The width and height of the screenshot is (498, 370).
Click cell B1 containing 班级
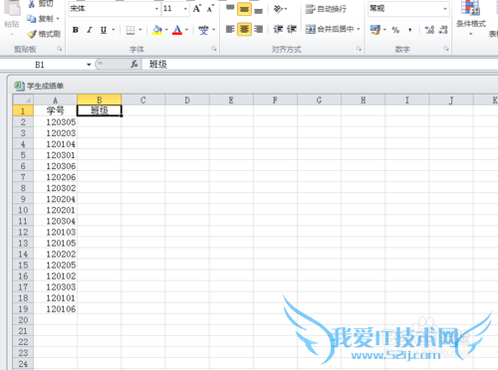click(x=100, y=110)
